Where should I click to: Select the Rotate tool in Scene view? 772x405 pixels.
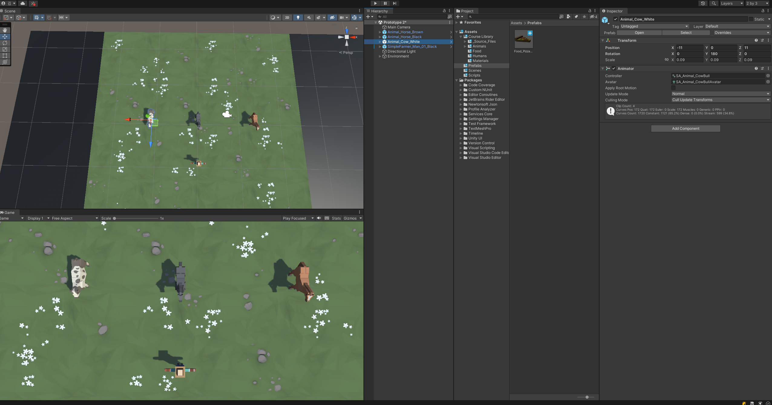coord(5,43)
